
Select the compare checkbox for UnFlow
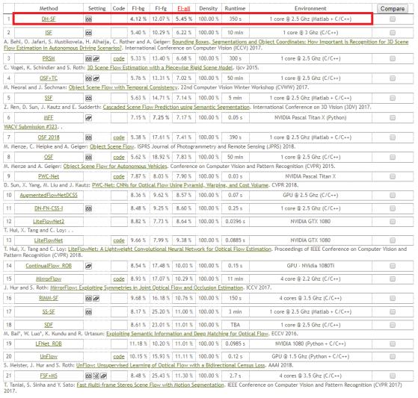[393, 356]
